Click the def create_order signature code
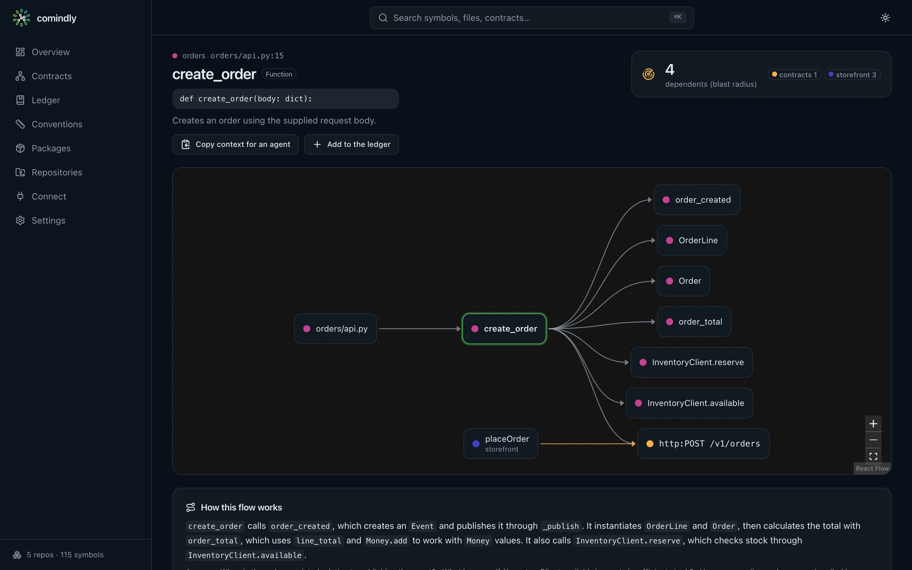 285,99
